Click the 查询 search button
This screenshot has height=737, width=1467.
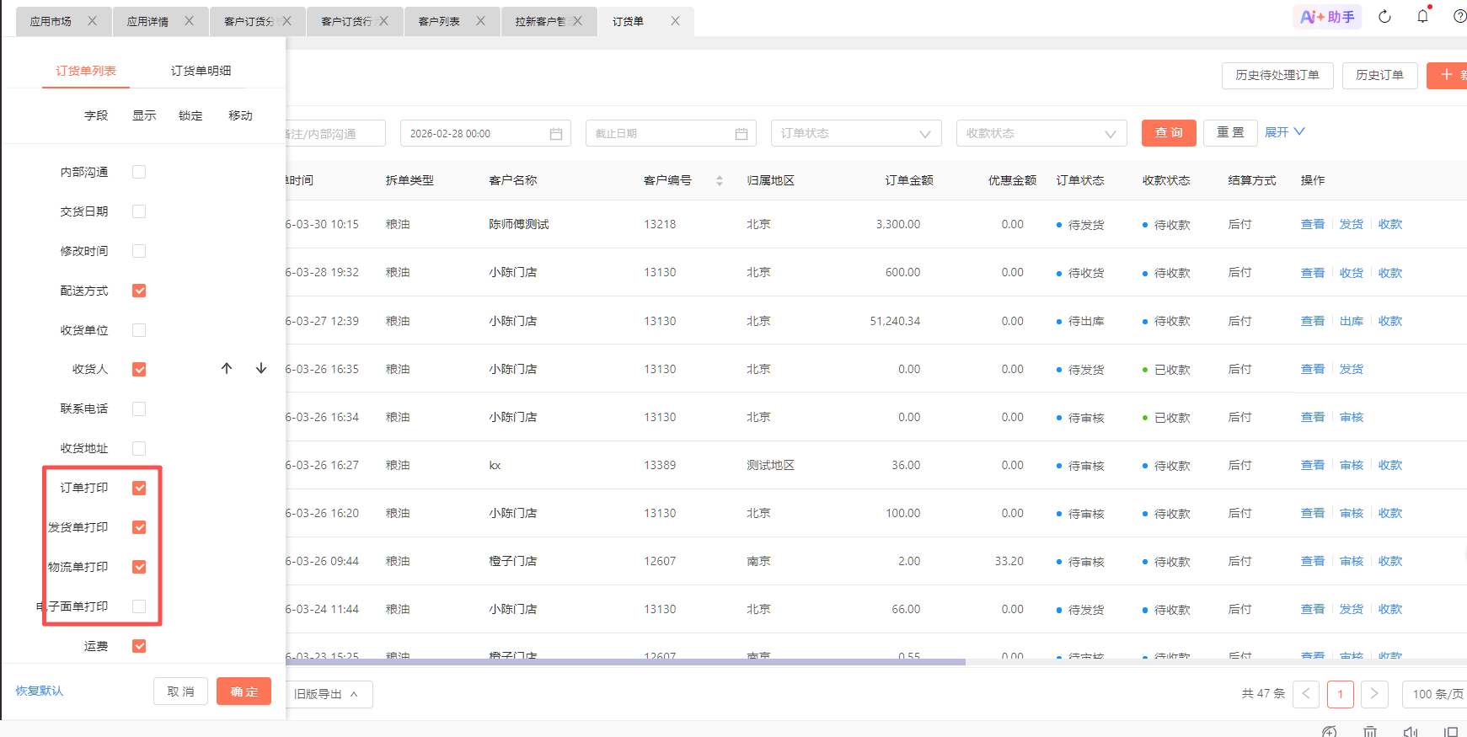point(1169,133)
